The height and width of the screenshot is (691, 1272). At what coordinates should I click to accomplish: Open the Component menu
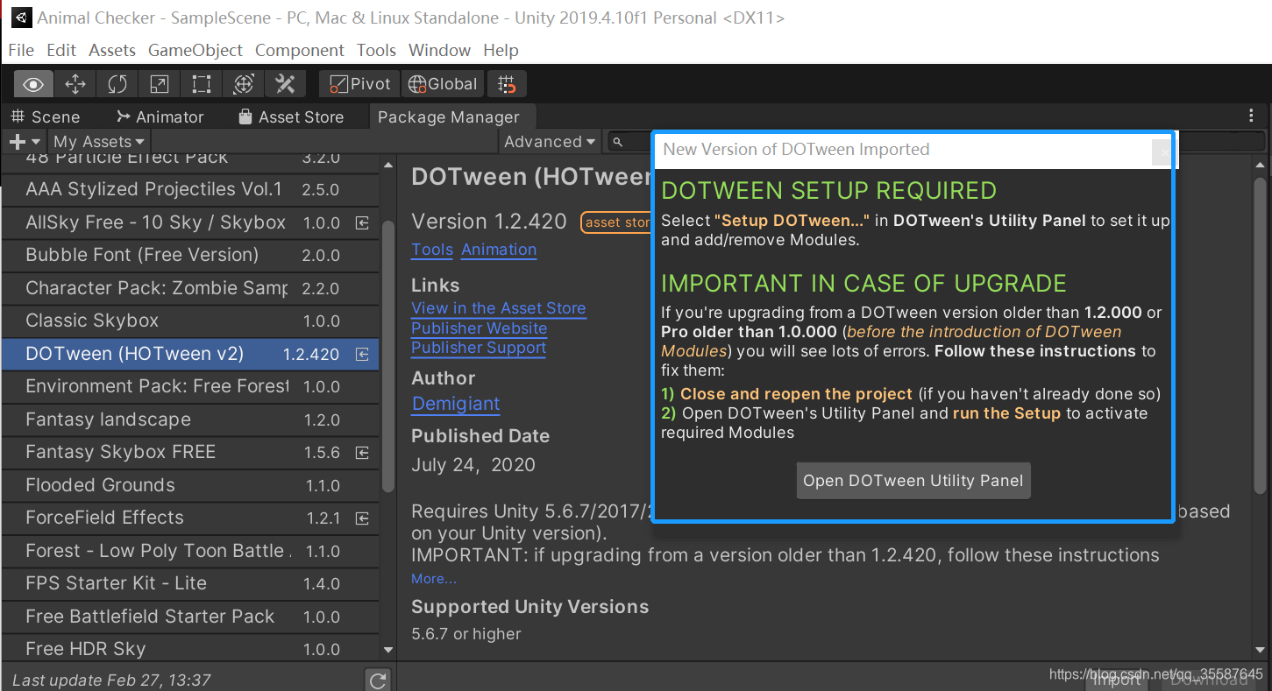pos(300,50)
